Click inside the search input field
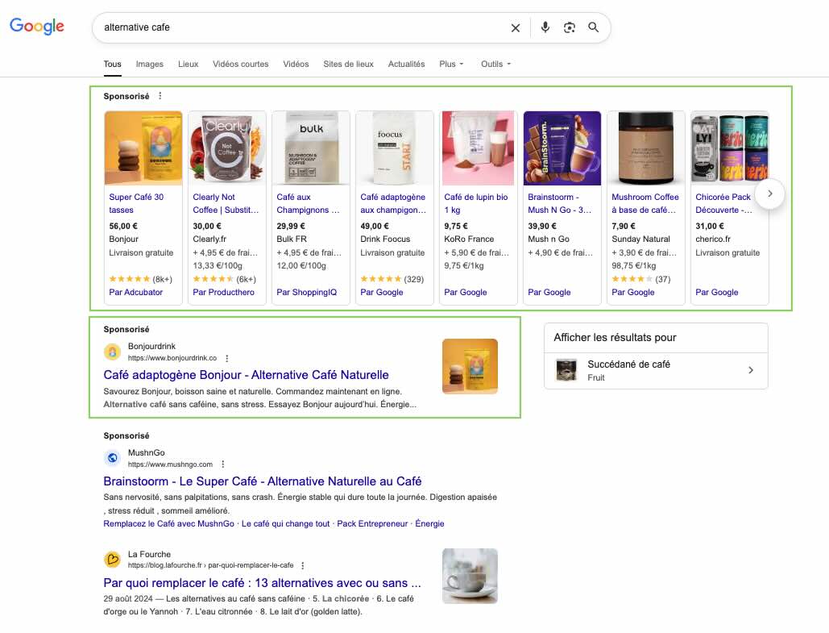 coord(298,27)
